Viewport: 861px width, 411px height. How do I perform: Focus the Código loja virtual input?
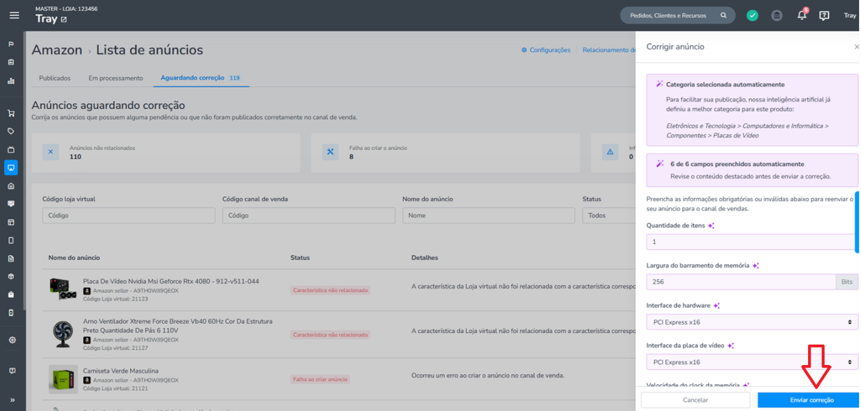pyautogui.click(x=129, y=216)
